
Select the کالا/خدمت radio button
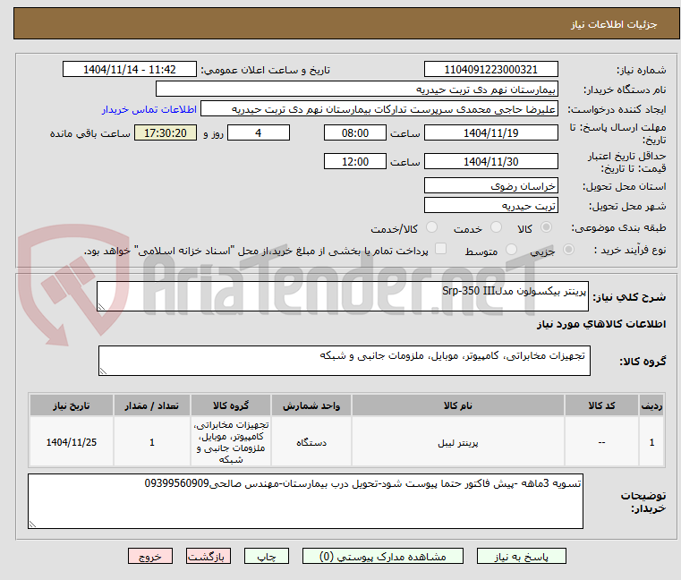coord(431,227)
